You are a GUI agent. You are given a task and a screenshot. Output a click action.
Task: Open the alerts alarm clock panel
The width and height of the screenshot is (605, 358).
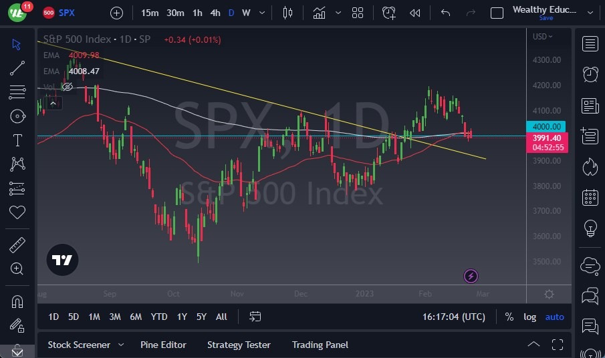[x=590, y=74]
